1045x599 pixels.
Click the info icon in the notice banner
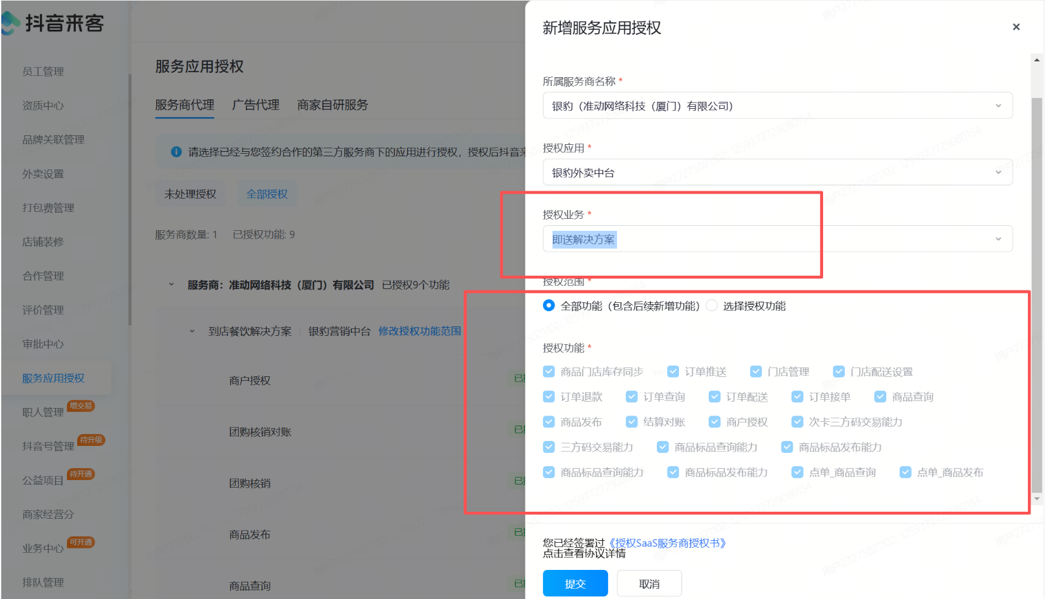coord(176,152)
